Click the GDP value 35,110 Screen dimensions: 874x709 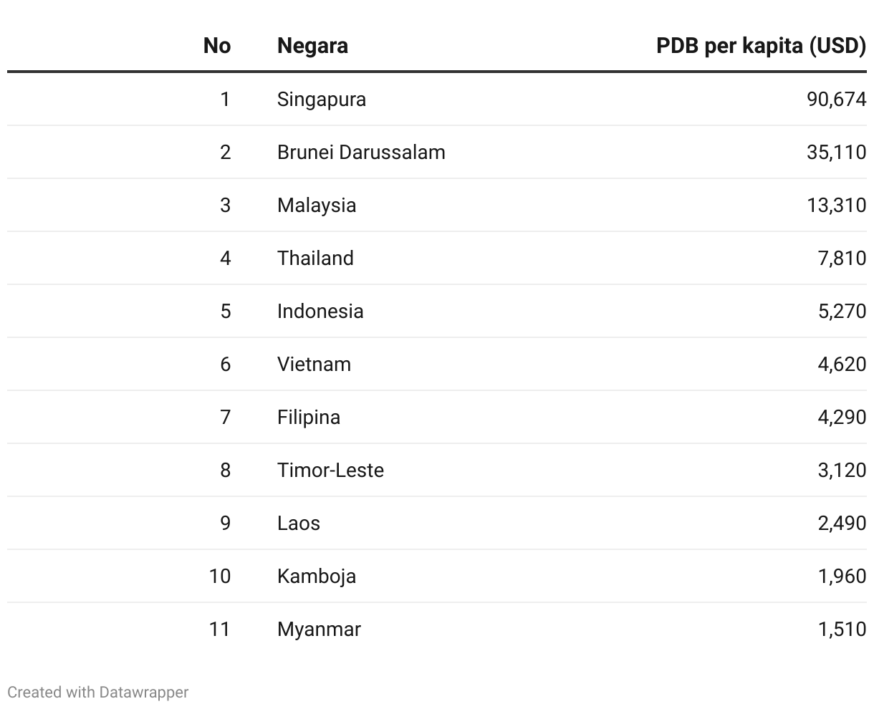(837, 152)
